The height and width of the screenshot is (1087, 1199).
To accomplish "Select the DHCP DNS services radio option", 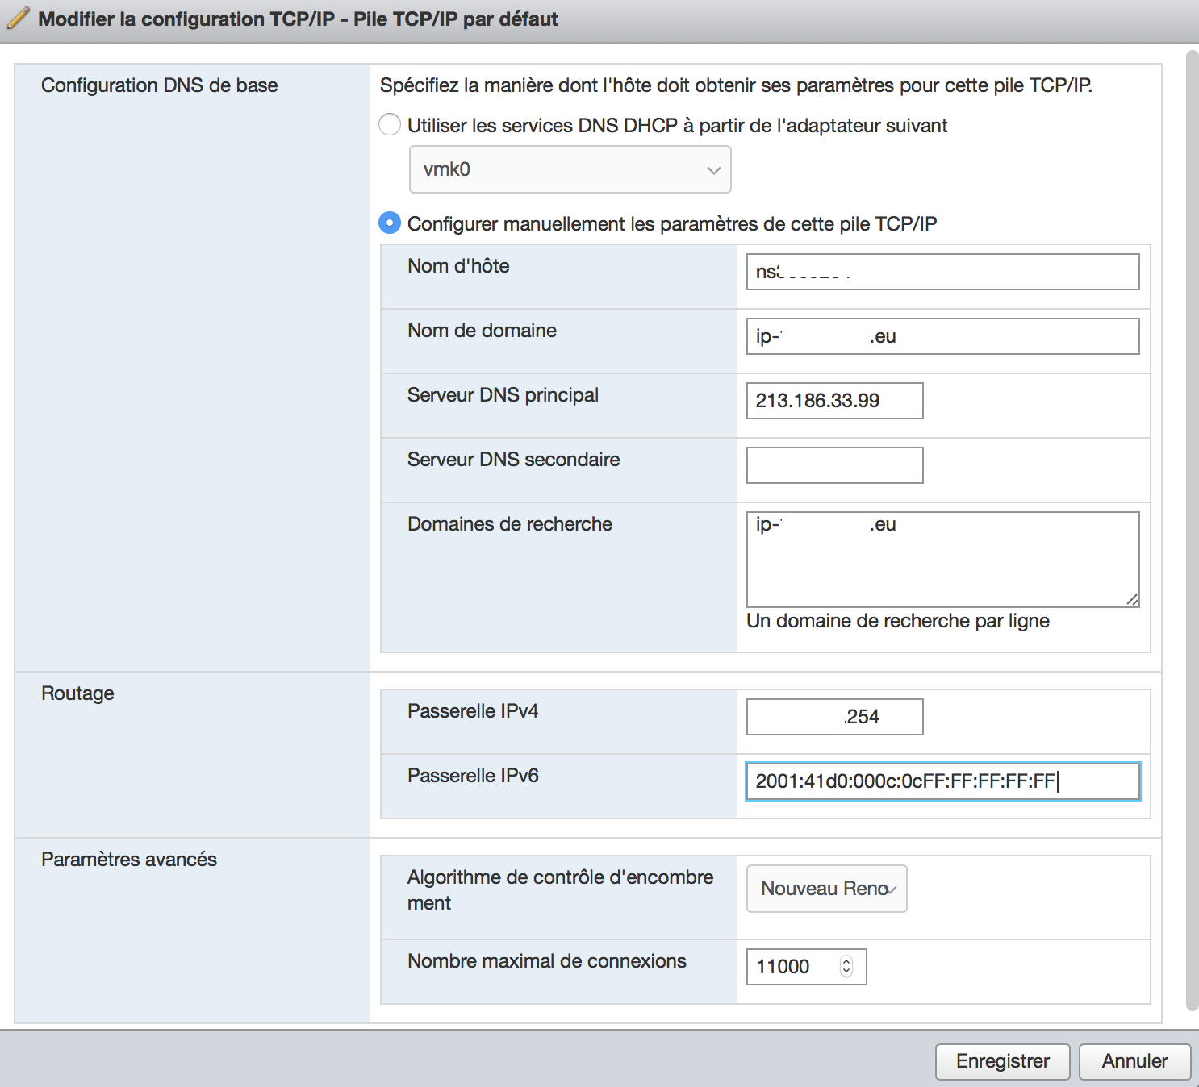I will pyautogui.click(x=390, y=125).
